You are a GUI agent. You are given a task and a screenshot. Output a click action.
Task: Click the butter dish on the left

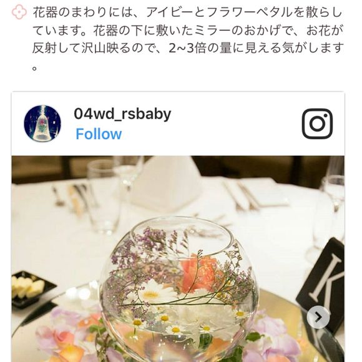30,288
